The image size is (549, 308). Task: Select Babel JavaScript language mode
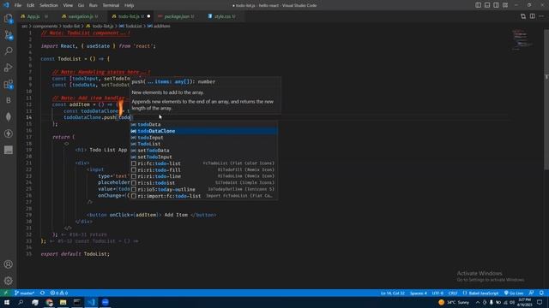coord(480,293)
